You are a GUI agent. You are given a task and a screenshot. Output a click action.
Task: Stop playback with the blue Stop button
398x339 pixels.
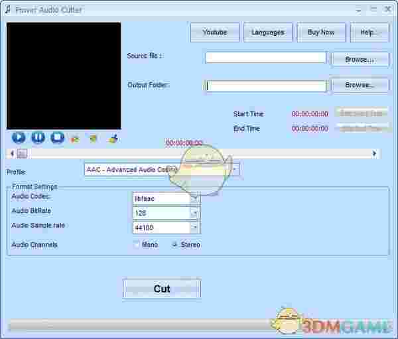coord(57,137)
